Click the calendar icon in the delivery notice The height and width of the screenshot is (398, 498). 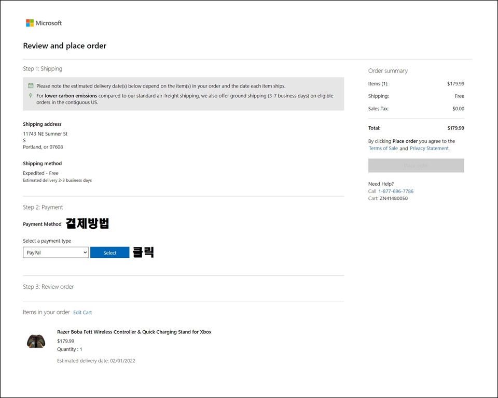click(31, 86)
